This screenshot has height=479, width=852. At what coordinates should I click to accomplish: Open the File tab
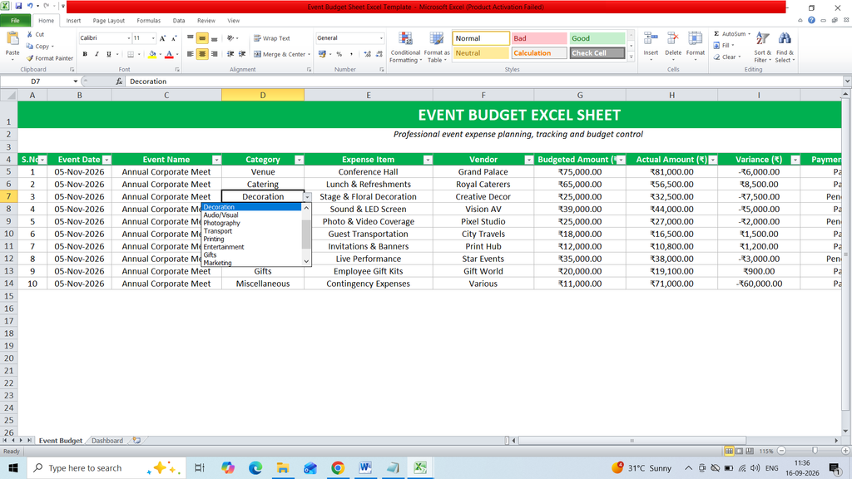pyautogui.click(x=15, y=21)
